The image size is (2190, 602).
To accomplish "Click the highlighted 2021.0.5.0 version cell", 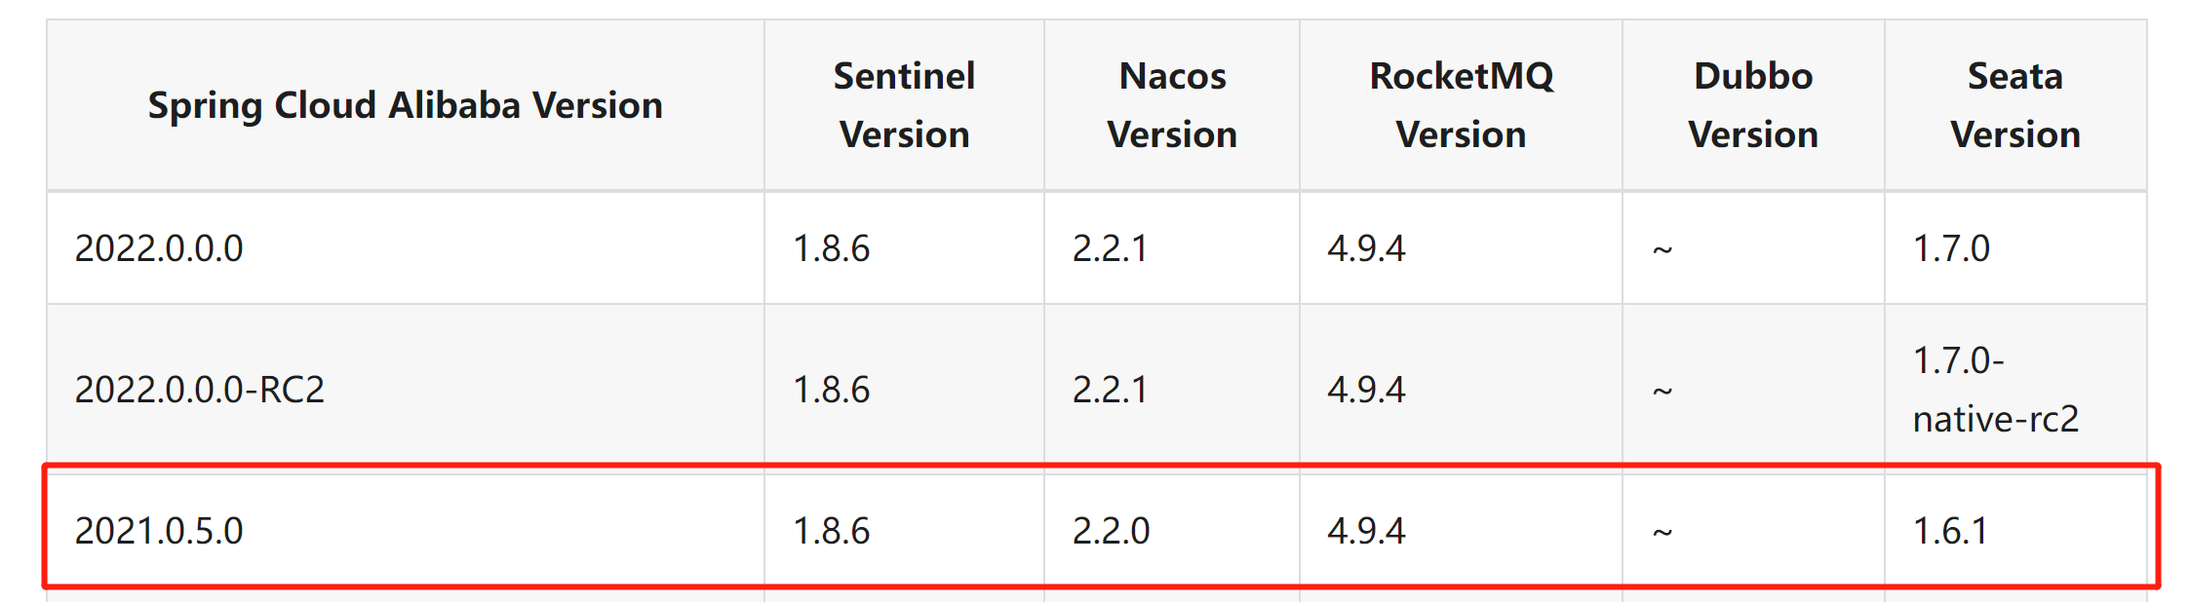I will [159, 531].
